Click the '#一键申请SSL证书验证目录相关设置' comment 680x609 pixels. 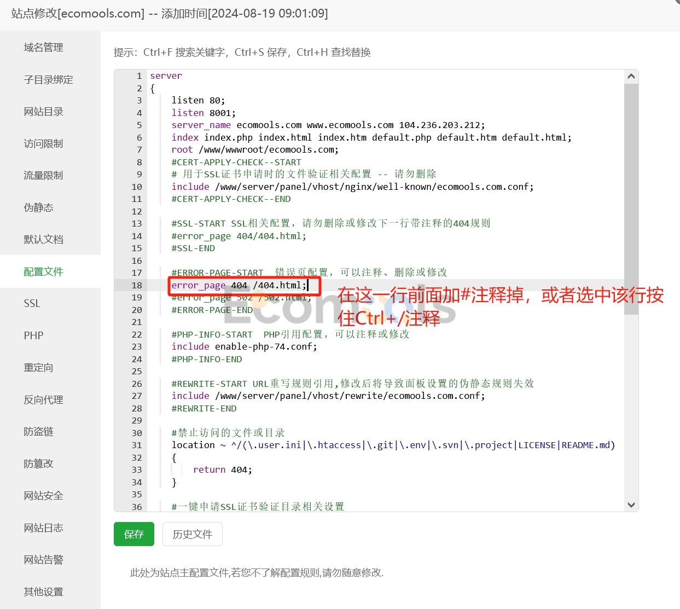pyautogui.click(x=258, y=507)
